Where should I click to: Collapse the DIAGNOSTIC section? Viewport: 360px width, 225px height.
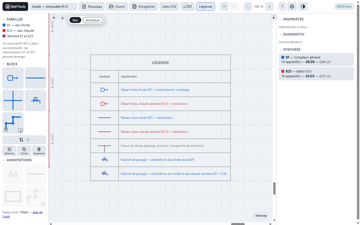pos(280,34)
